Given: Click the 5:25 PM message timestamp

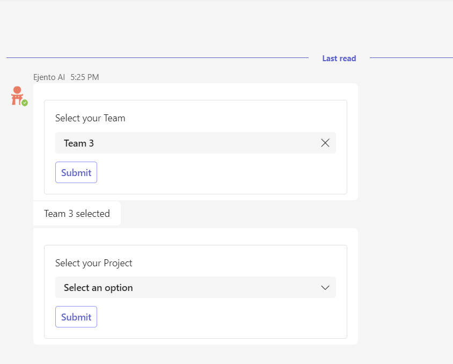Looking at the screenshot, I should (x=85, y=77).
